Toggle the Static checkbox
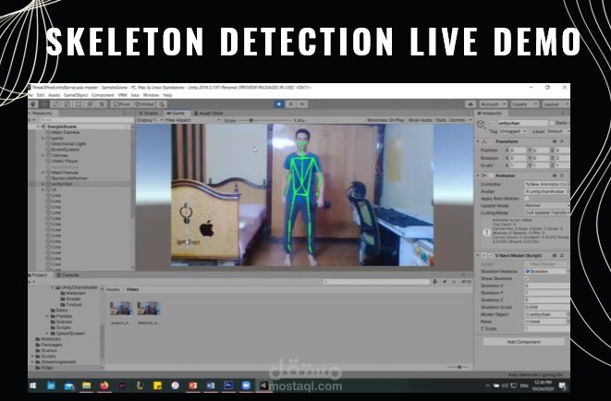The width and height of the screenshot is (611, 401). [x=552, y=123]
